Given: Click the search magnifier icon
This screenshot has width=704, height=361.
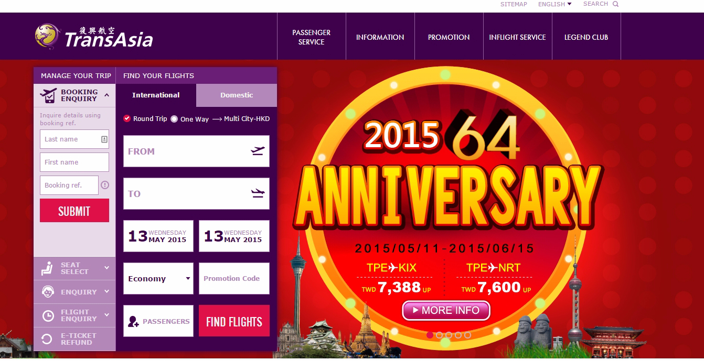Looking at the screenshot, I should (615, 4).
